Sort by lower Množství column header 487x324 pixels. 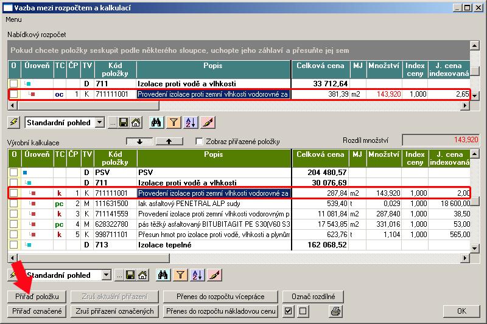pyautogui.click(x=384, y=158)
